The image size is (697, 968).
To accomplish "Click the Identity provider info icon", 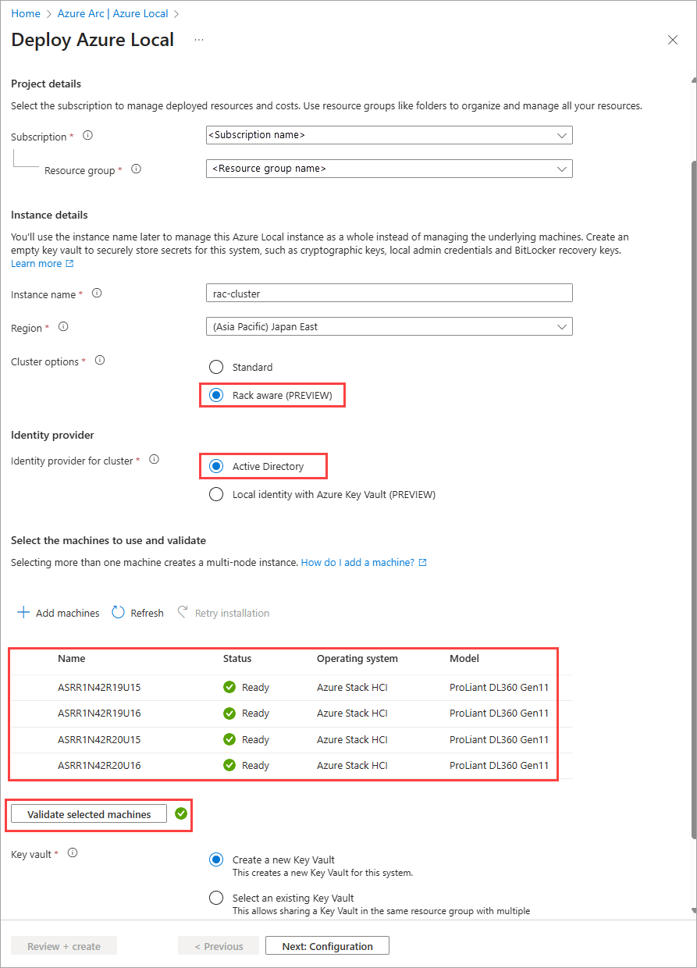I will 154,460.
